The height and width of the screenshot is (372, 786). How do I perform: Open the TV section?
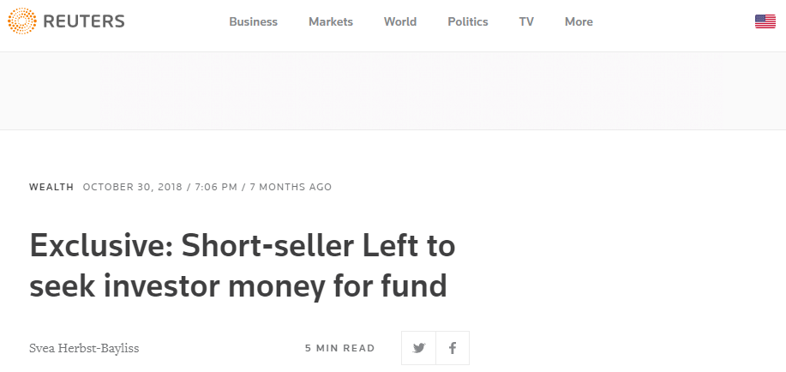pos(526,21)
